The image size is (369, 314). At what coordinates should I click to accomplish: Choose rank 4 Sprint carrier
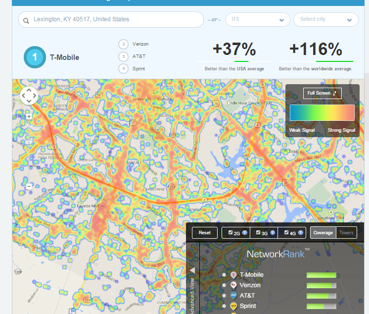132,69
